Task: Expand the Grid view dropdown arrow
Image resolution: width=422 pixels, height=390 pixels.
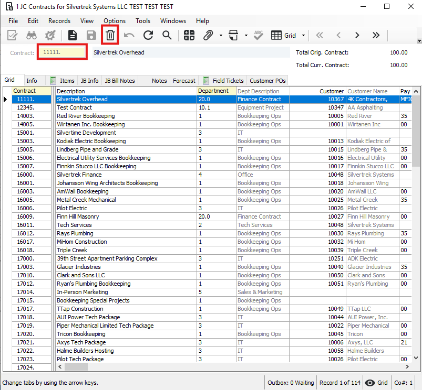Action: (304, 35)
